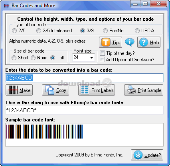Viewport: 170px width, 166px height.
Task: Click the Make barcode icon button
Action: click(13, 90)
